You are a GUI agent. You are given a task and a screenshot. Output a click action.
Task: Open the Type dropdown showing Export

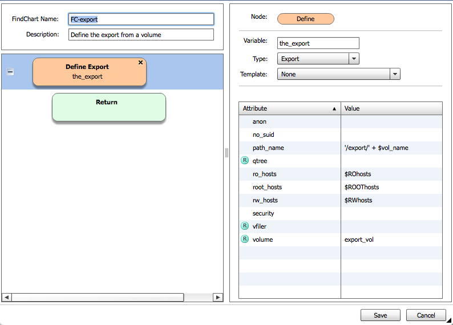tap(354, 59)
